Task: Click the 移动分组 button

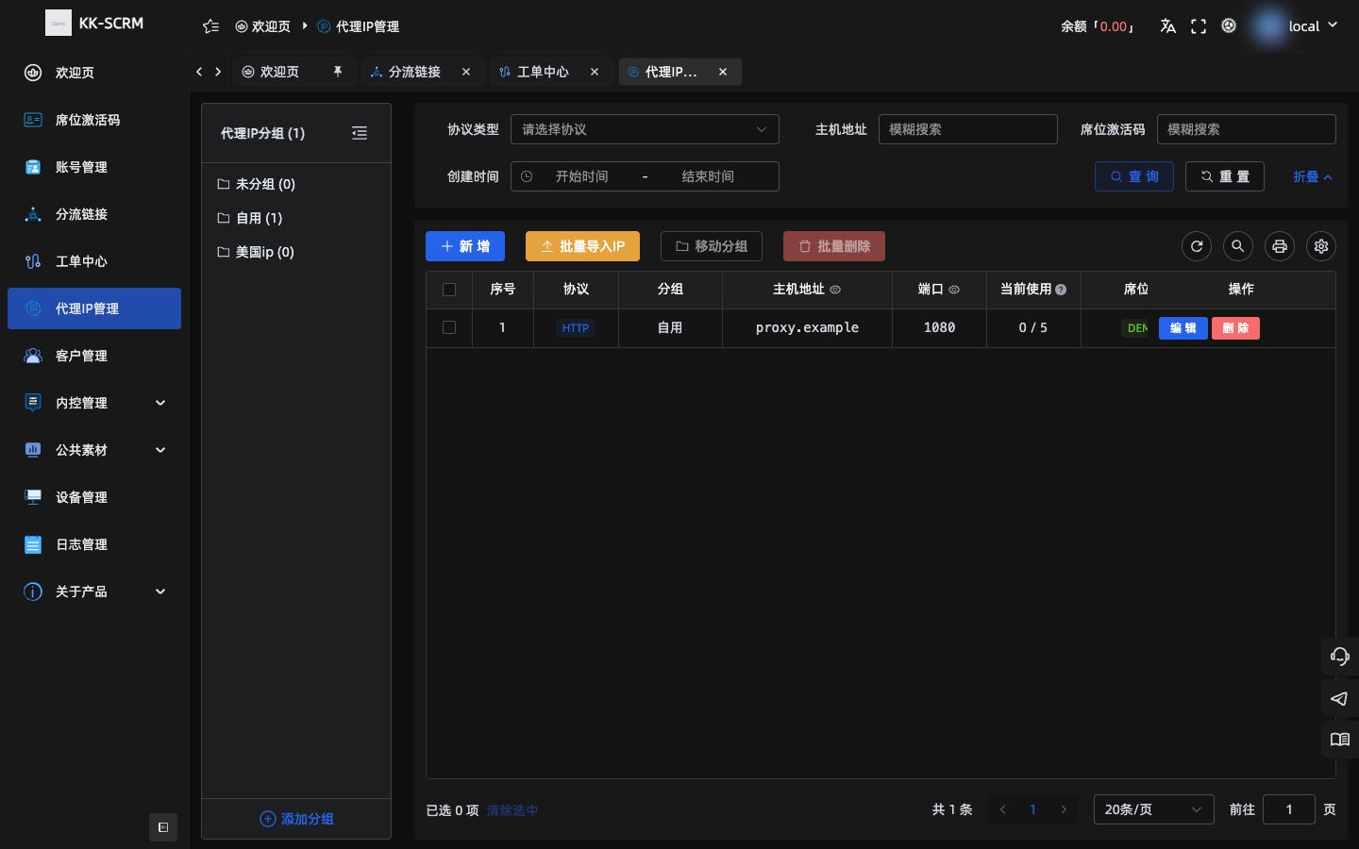Action: tap(712, 246)
